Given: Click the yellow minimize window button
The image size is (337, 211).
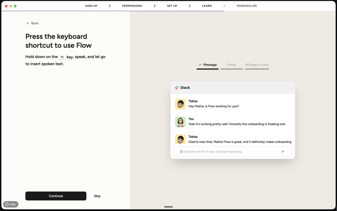Looking at the screenshot, I should pos(11,6).
